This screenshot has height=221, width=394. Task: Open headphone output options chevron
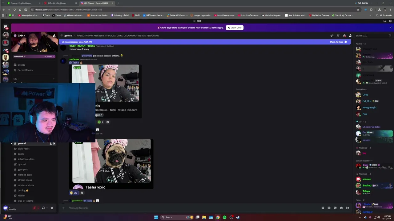pos(47,208)
